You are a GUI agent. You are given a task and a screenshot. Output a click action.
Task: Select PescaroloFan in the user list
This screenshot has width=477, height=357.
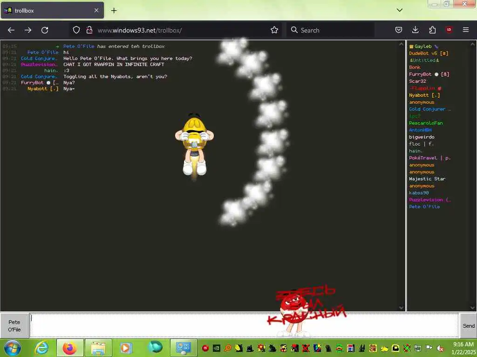(x=426, y=123)
